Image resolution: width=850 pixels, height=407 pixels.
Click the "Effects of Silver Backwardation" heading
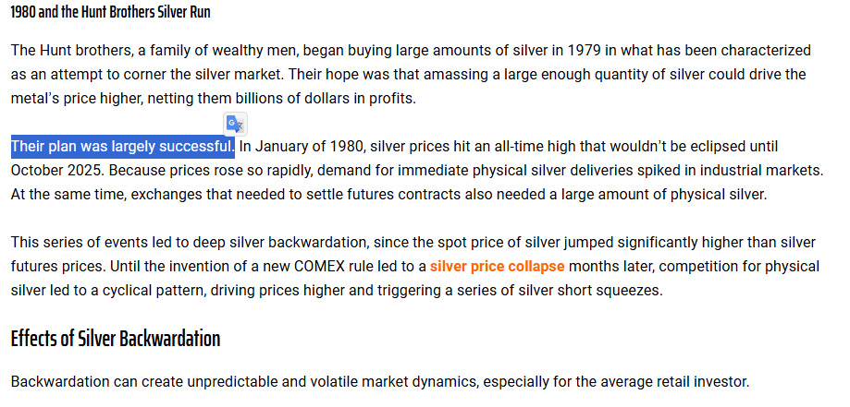(116, 339)
